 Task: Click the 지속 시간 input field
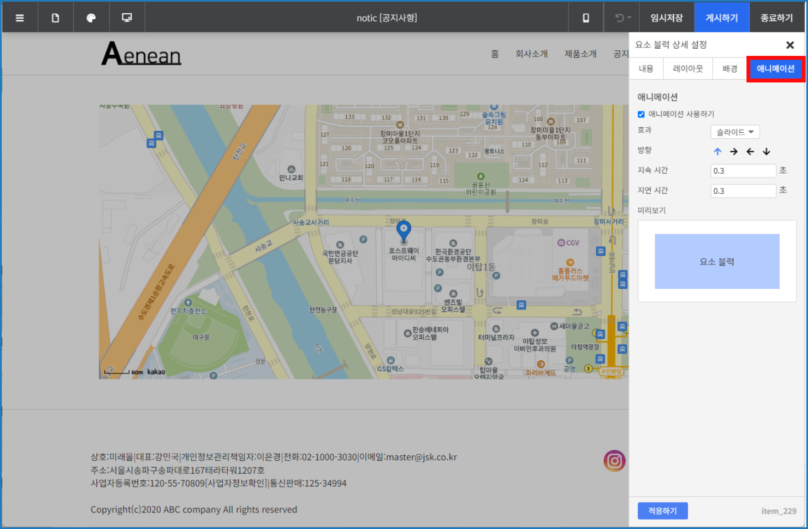point(743,171)
